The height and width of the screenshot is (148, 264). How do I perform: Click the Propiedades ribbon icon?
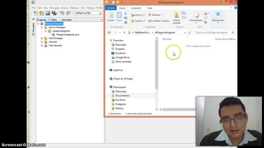coord(196,17)
